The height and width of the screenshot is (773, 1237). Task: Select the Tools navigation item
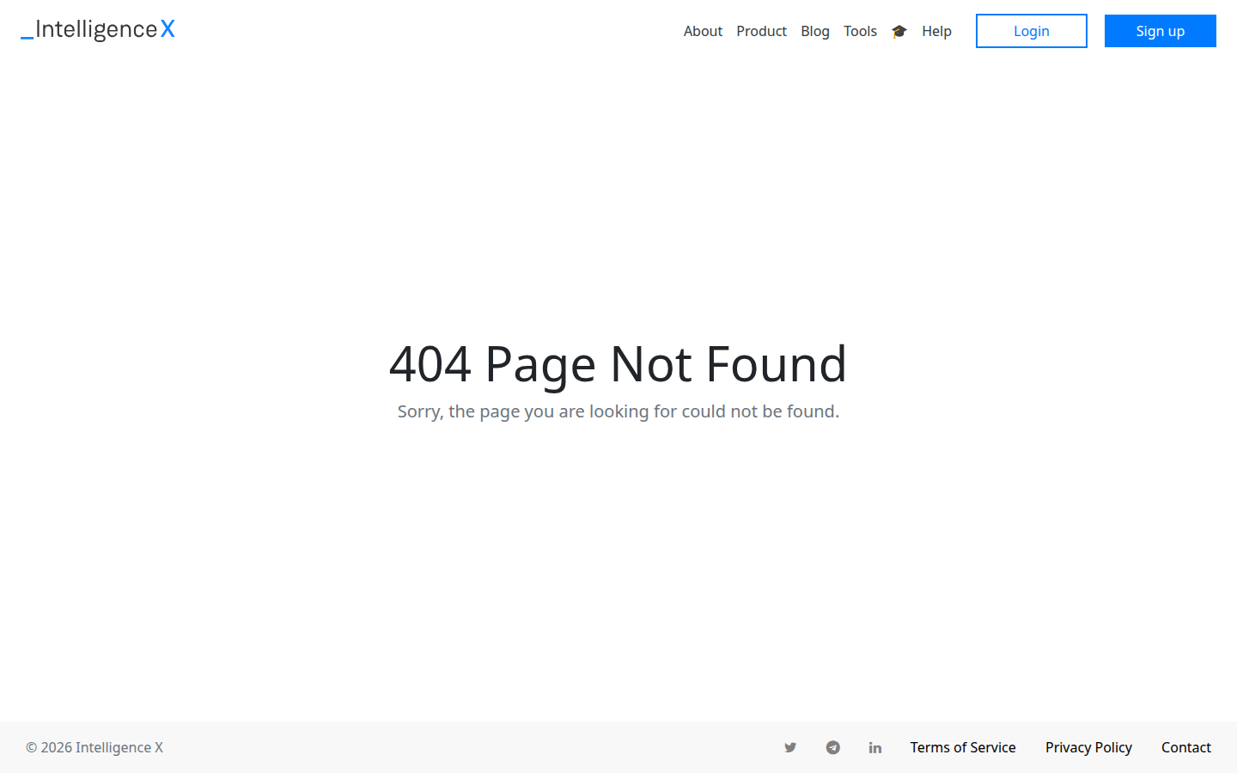point(860,31)
